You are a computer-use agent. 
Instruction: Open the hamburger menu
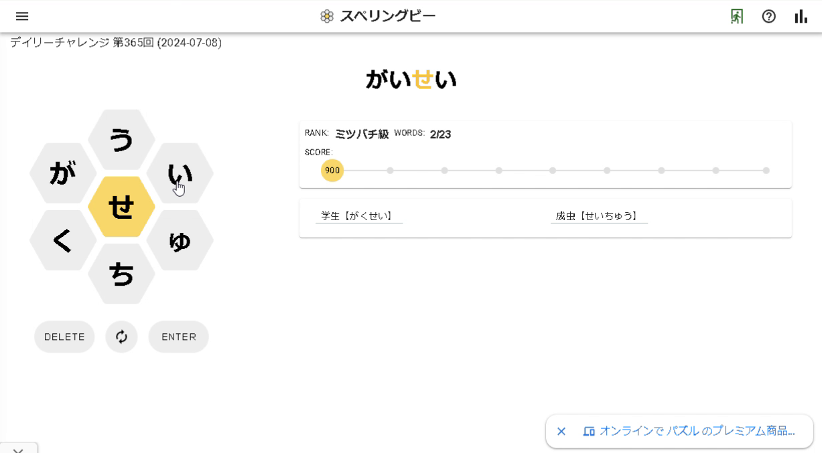(22, 16)
